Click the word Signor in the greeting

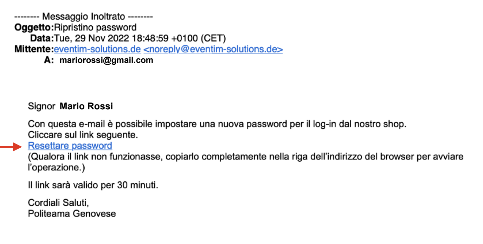point(41,107)
